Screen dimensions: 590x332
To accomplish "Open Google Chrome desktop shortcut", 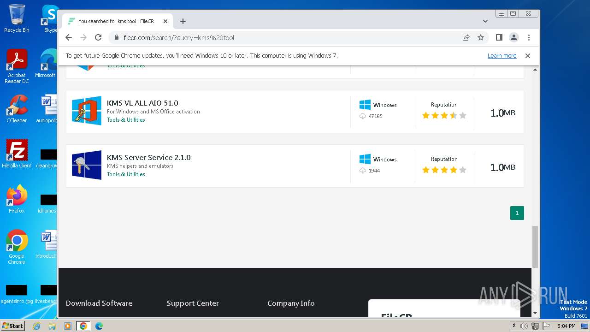I will click(x=17, y=247).
